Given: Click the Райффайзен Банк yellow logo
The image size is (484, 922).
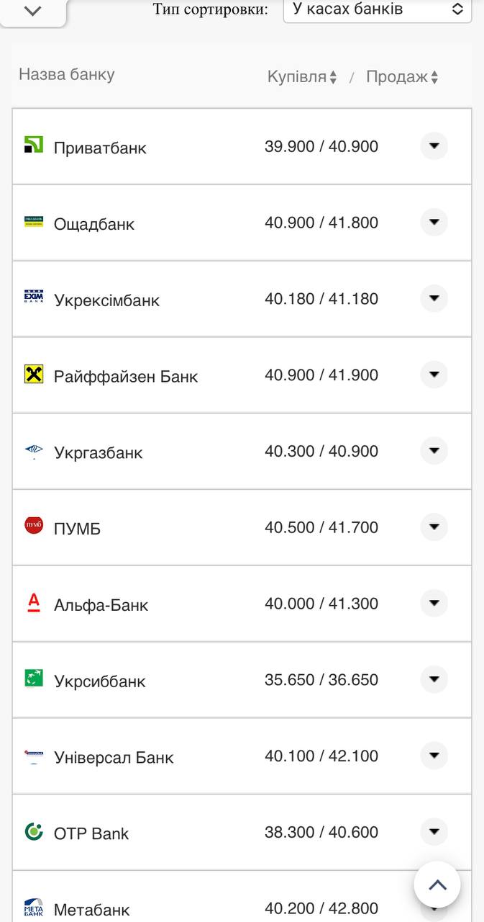Looking at the screenshot, I should click(34, 374).
